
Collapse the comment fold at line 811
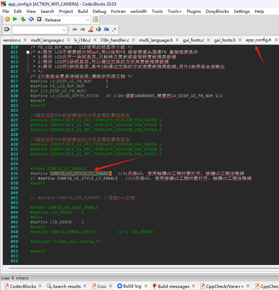click(x=28, y=52)
